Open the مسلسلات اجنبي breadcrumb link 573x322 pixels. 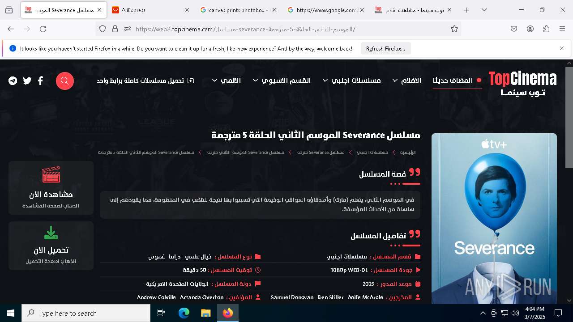click(372, 153)
